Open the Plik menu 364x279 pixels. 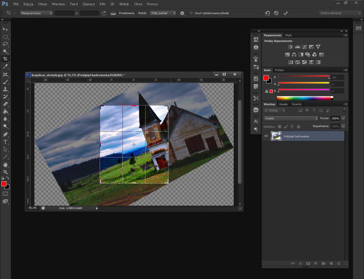coord(16,4)
